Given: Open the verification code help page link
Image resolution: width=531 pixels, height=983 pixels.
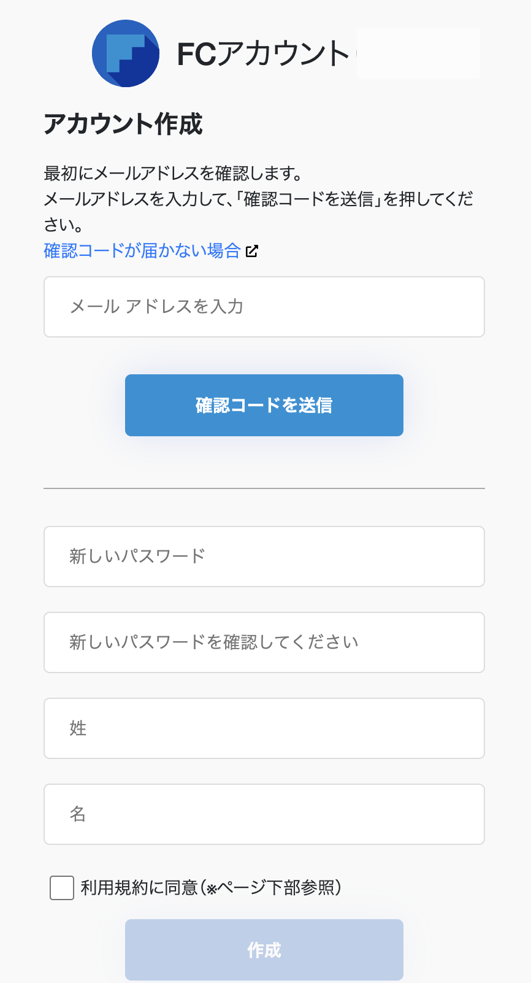Looking at the screenshot, I should point(141,250).
